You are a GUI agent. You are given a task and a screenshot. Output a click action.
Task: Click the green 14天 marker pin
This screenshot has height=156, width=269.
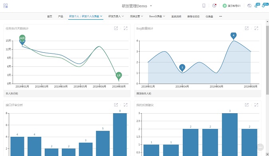click(x=22, y=38)
